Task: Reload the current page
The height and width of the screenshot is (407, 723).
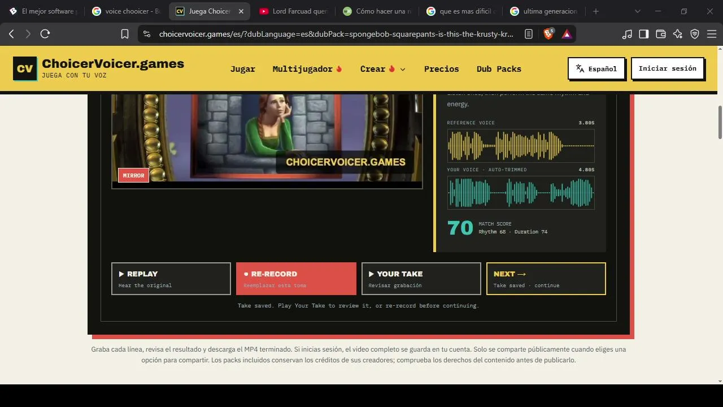Action: coord(45,34)
